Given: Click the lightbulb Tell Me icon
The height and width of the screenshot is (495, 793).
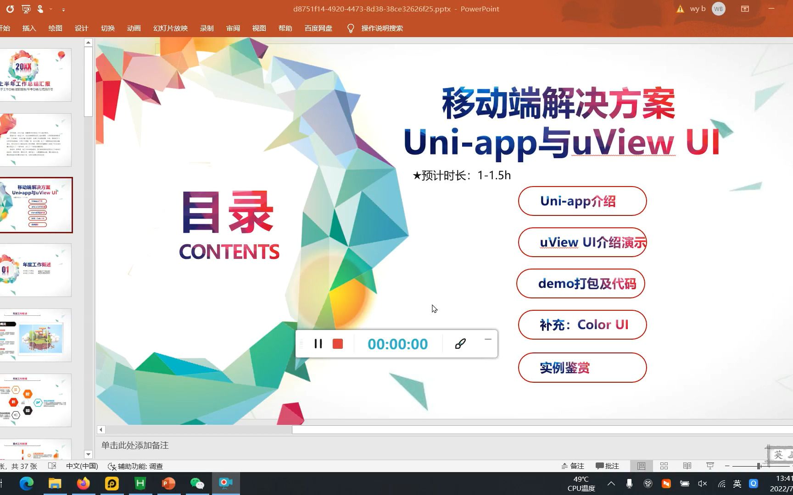Looking at the screenshot, I should pos(351,28).
